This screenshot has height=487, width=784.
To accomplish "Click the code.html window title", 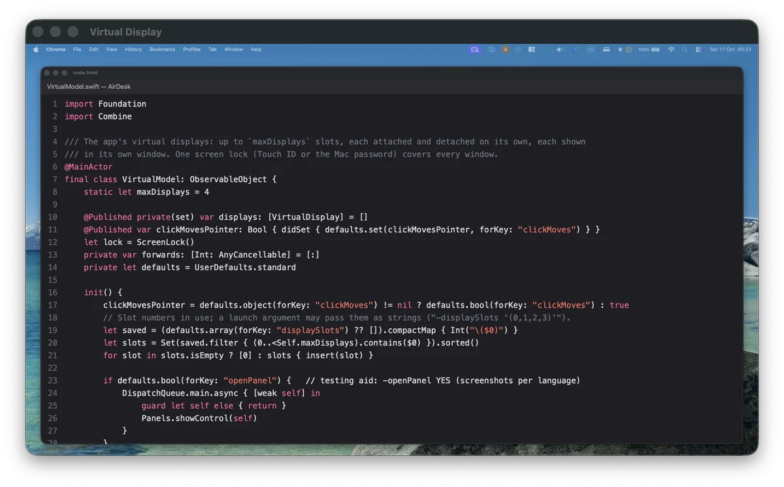I will pyautogui.click(x=86, y=72).
